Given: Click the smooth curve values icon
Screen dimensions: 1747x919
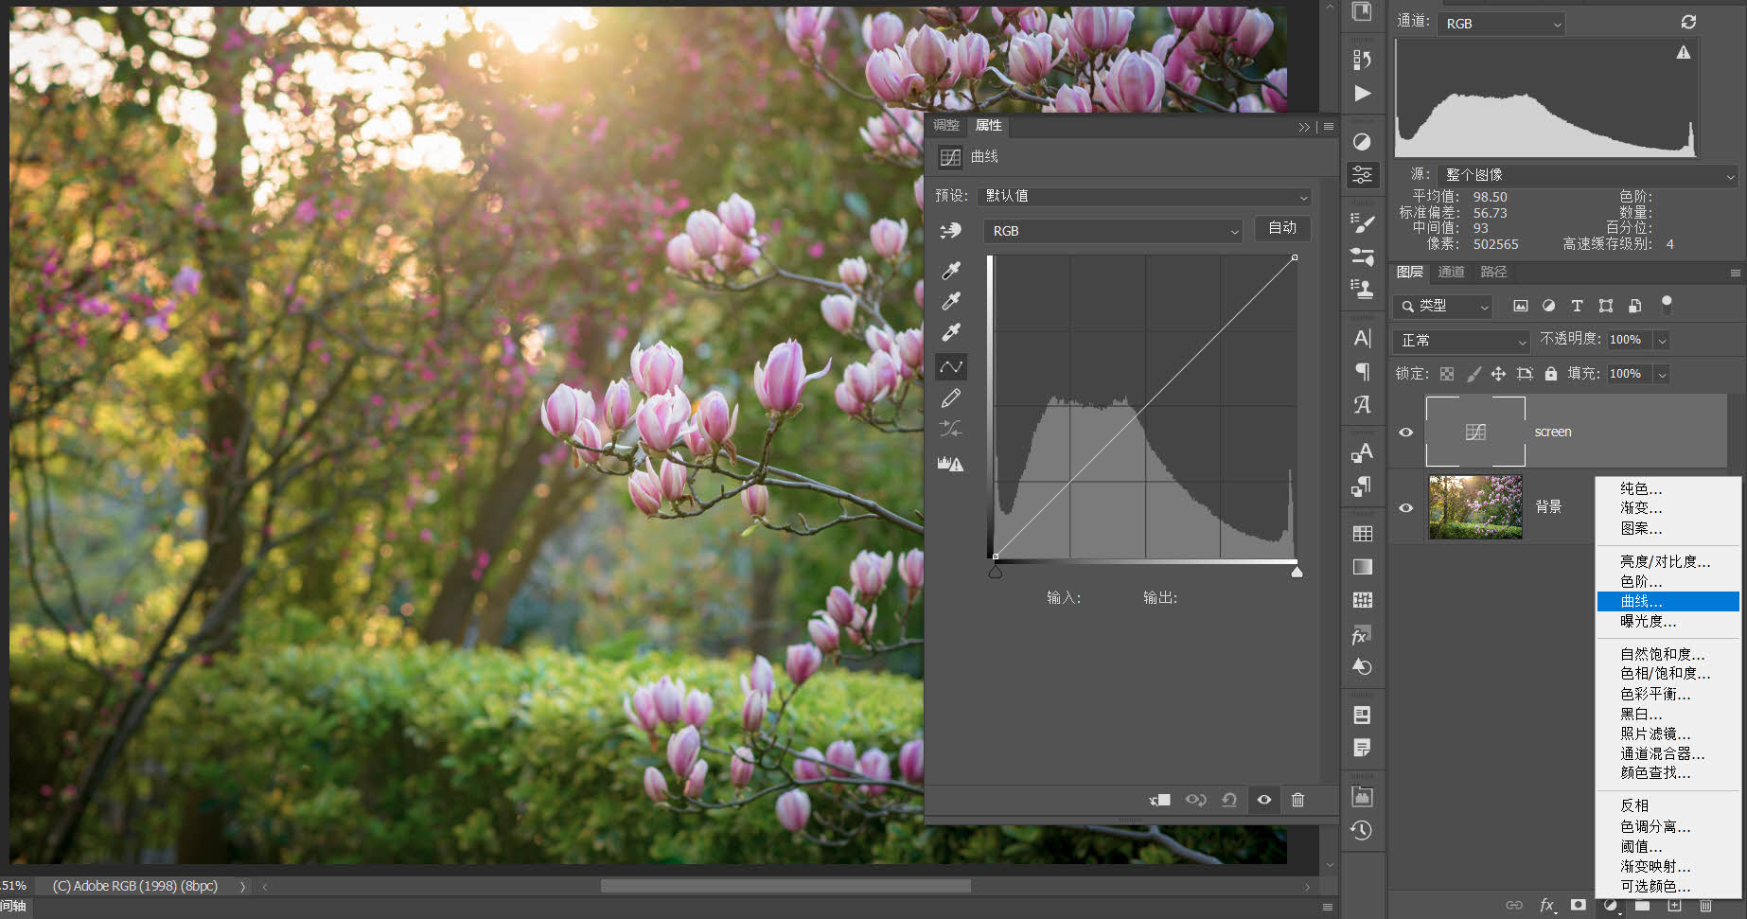Looking at the screenshot, I should 951,429.
